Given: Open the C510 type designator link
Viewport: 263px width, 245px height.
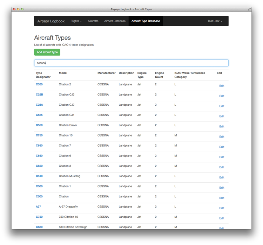Looking at the screenshot, I should 39,176.
